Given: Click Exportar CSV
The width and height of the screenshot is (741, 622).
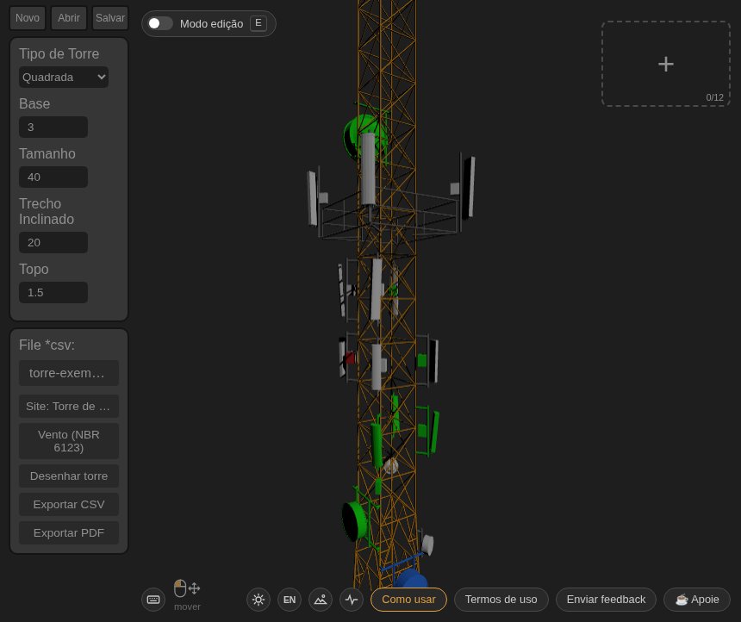Looking at the screenshot, I should [69, 504].
